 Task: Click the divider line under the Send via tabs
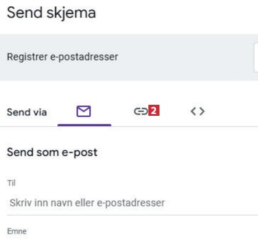[129, 126]
